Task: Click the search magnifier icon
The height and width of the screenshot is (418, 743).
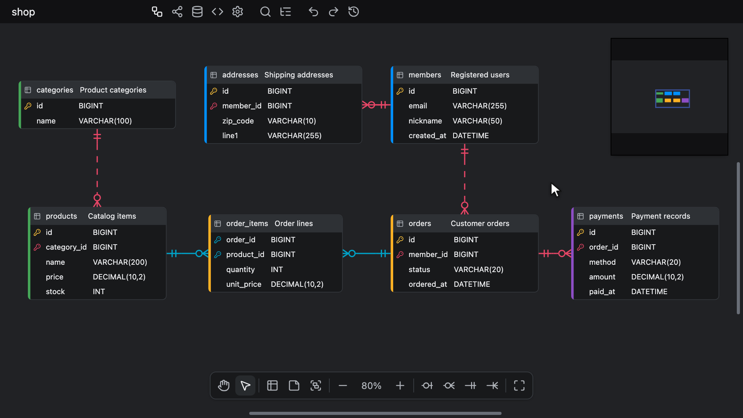Action: [265, 12]
